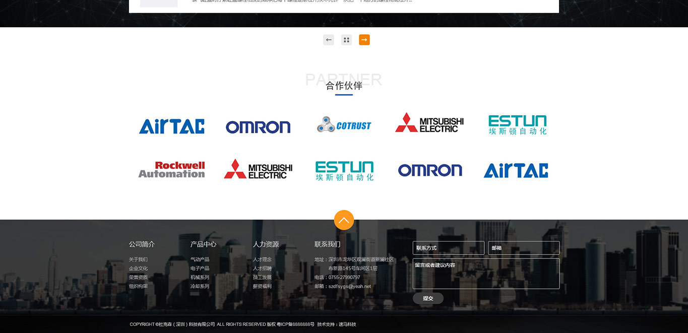Open the 产品中心 footer heading
This screenshot has height=333, width=688.
[x=203, y=244]
